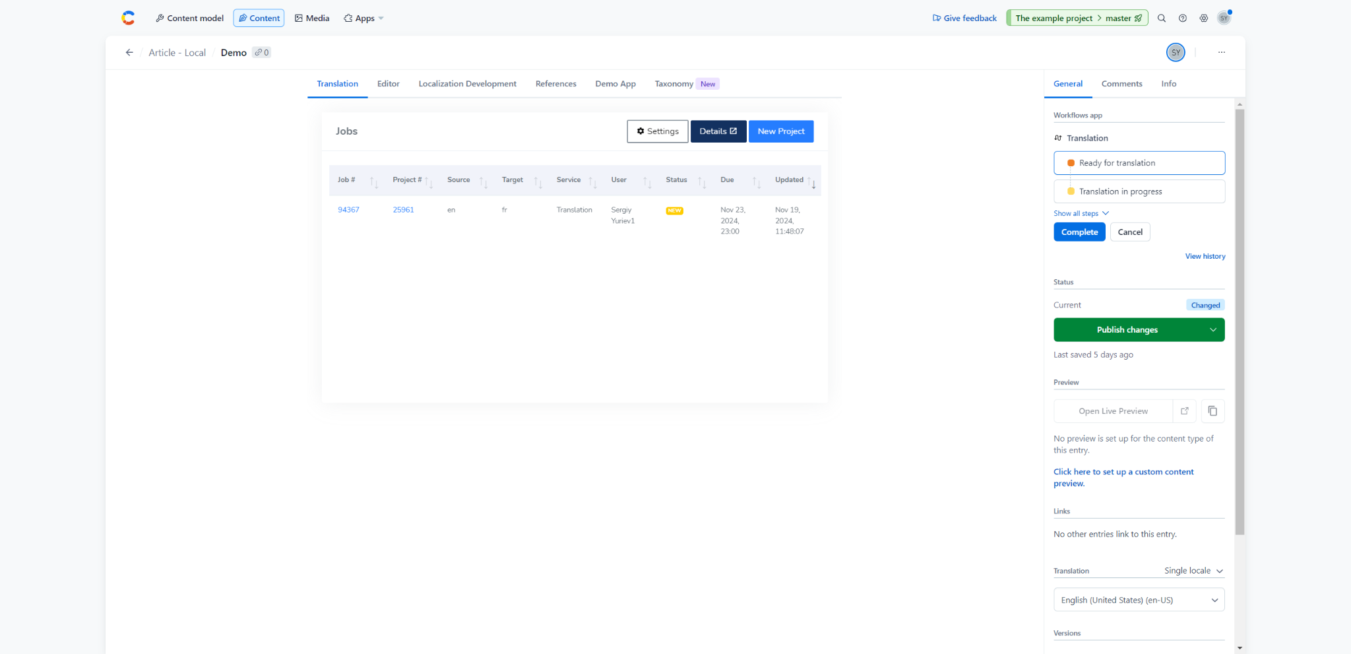Switch to the Comments sidebar tab

tap(1122, 84)
